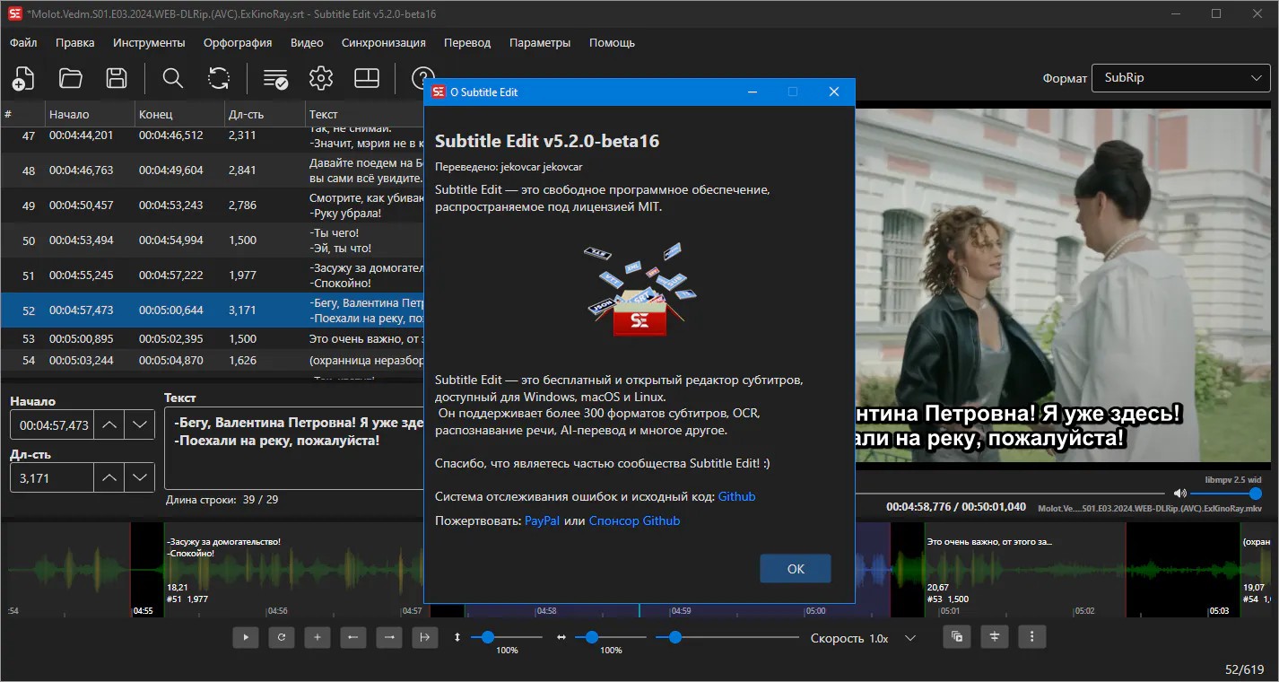Open the Спонсор Github link
Screen dimensions: 1279x682
pyautogui.click(x=634, y=520)
